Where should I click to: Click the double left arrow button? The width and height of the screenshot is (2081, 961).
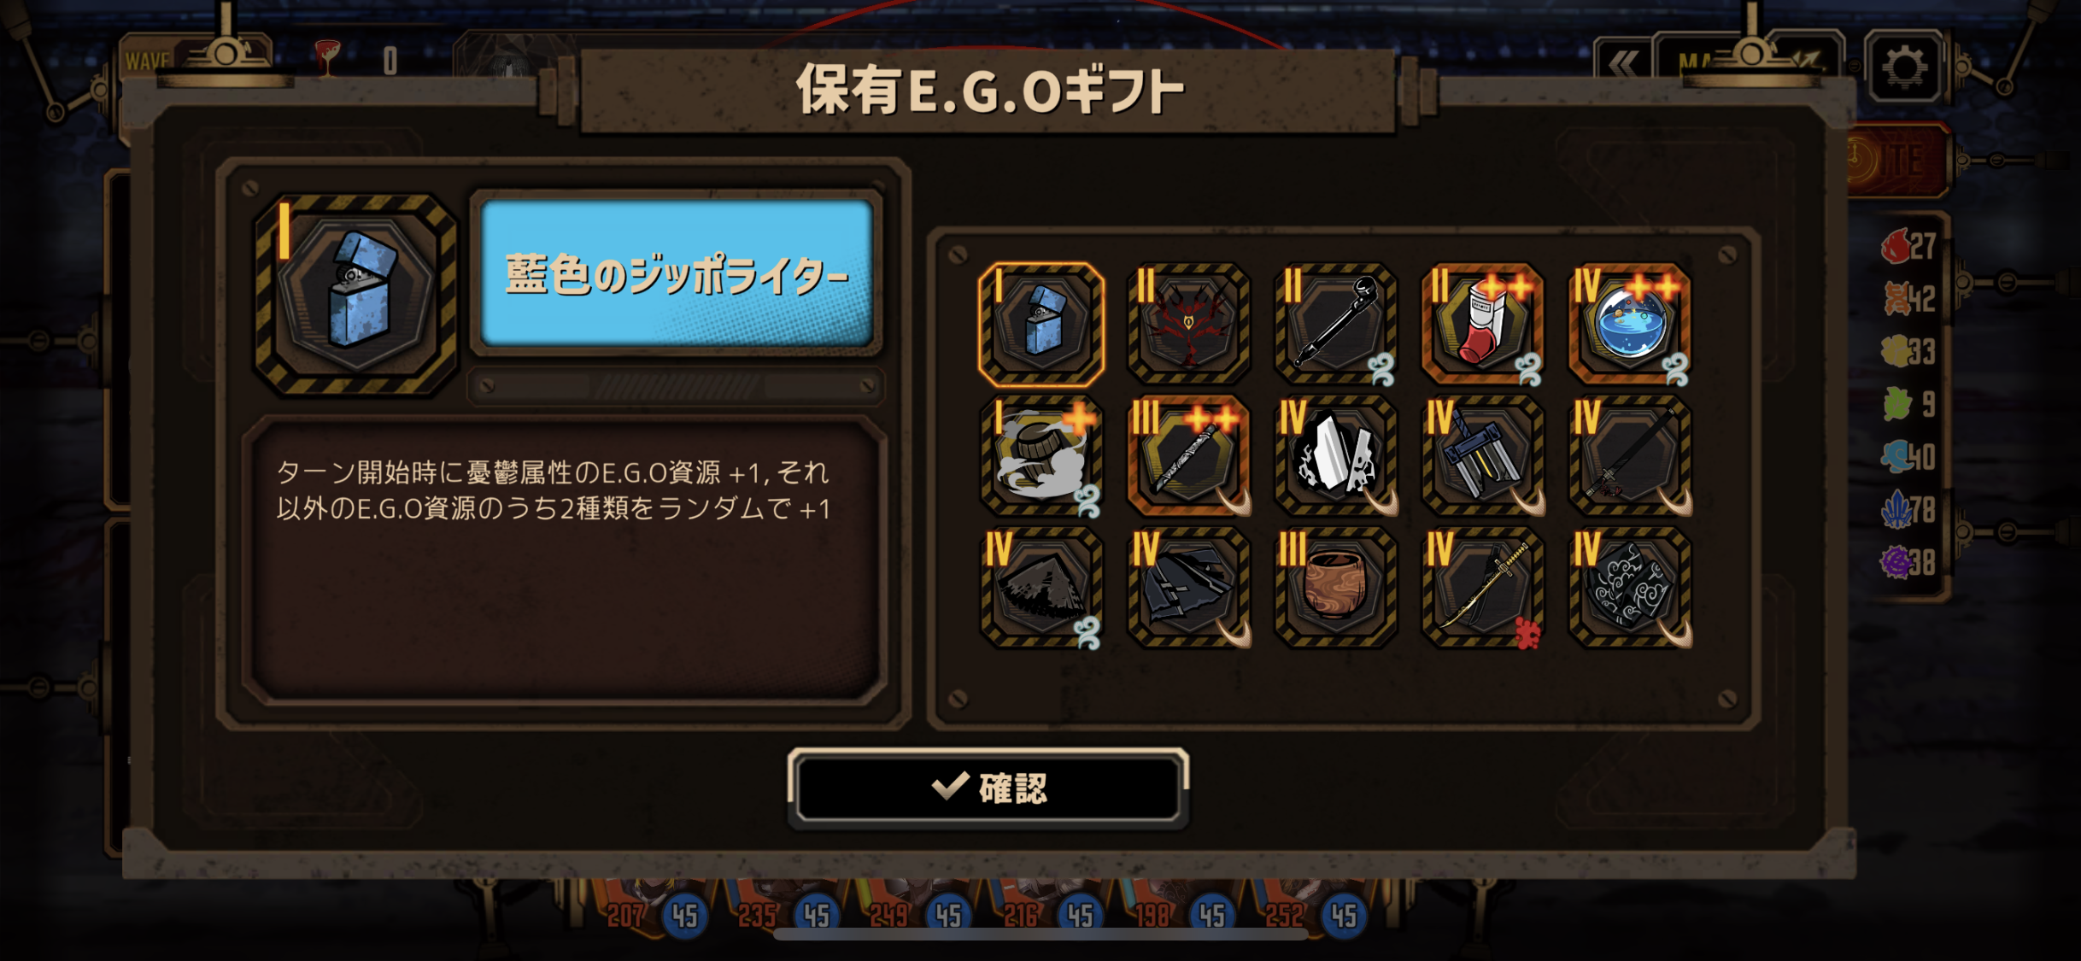pyautogui.click(x=1623, y=62)
